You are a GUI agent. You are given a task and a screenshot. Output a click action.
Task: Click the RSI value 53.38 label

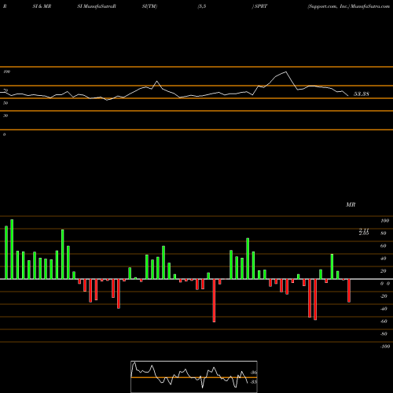tap(362, 94)
